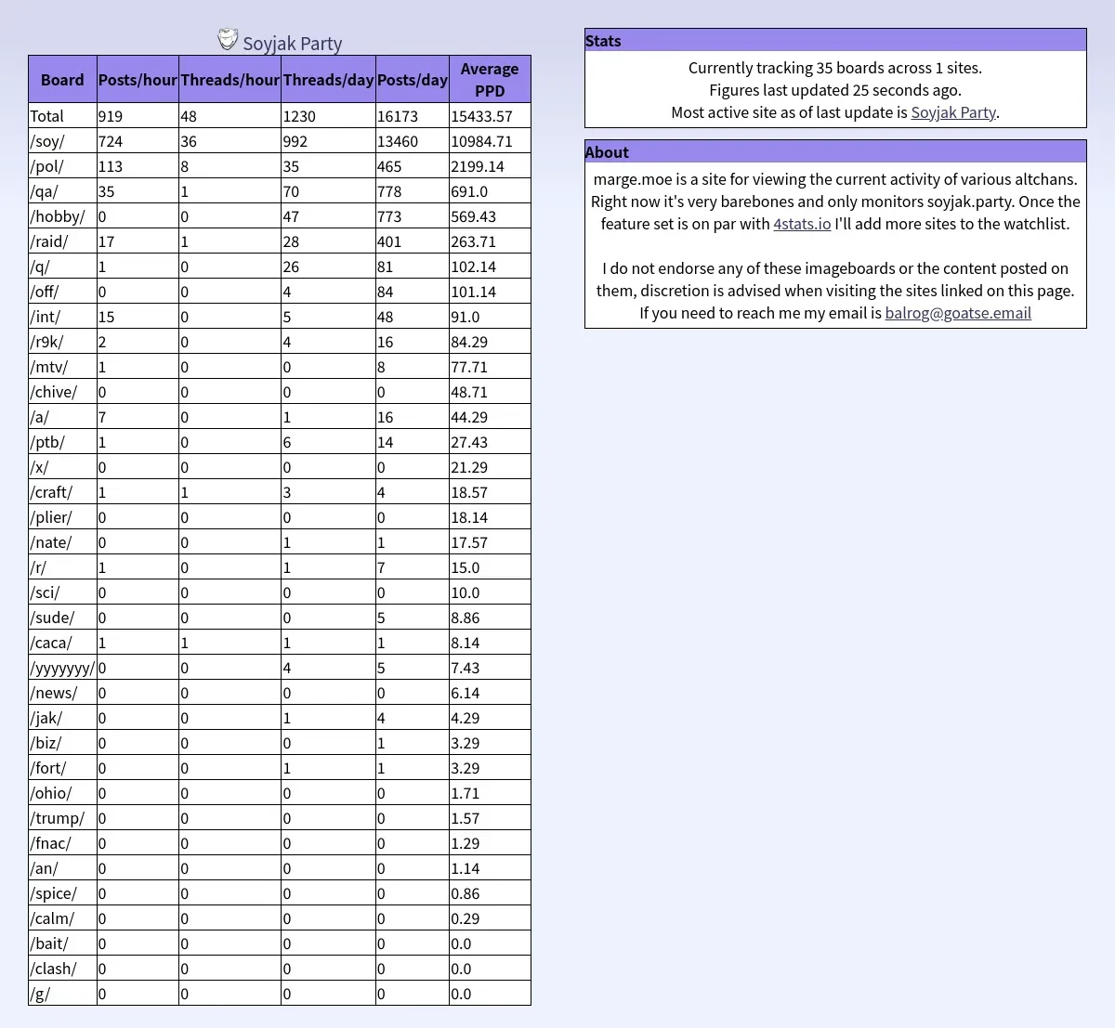
Task: Select the /soy/ board cell
Action: (x=62, y=141)
